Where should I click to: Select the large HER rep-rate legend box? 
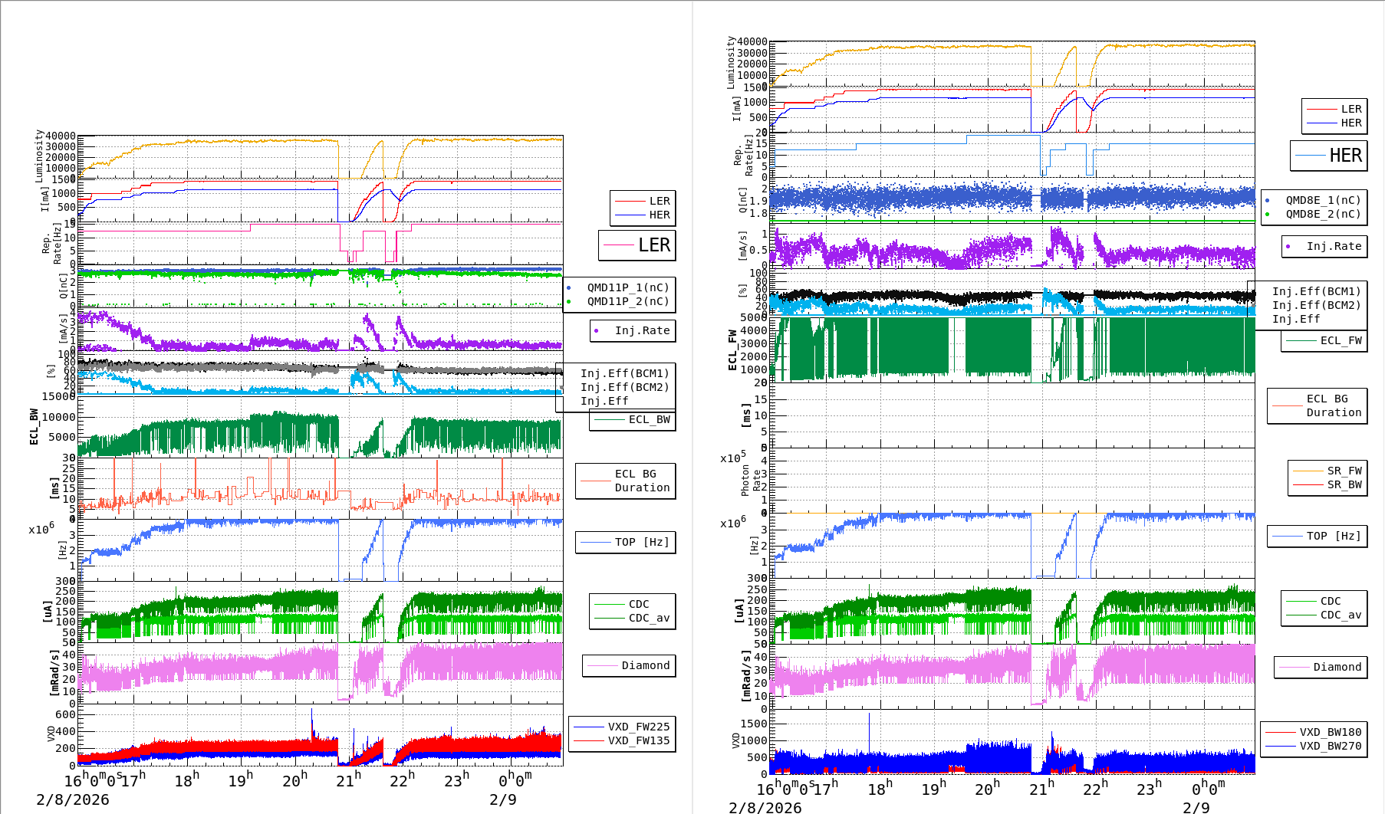click(1329, 156)
